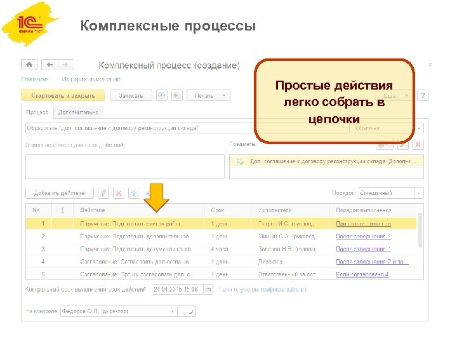Select action row 3 with 4 часа term
The image size is (457, 343).
point(222,249)
